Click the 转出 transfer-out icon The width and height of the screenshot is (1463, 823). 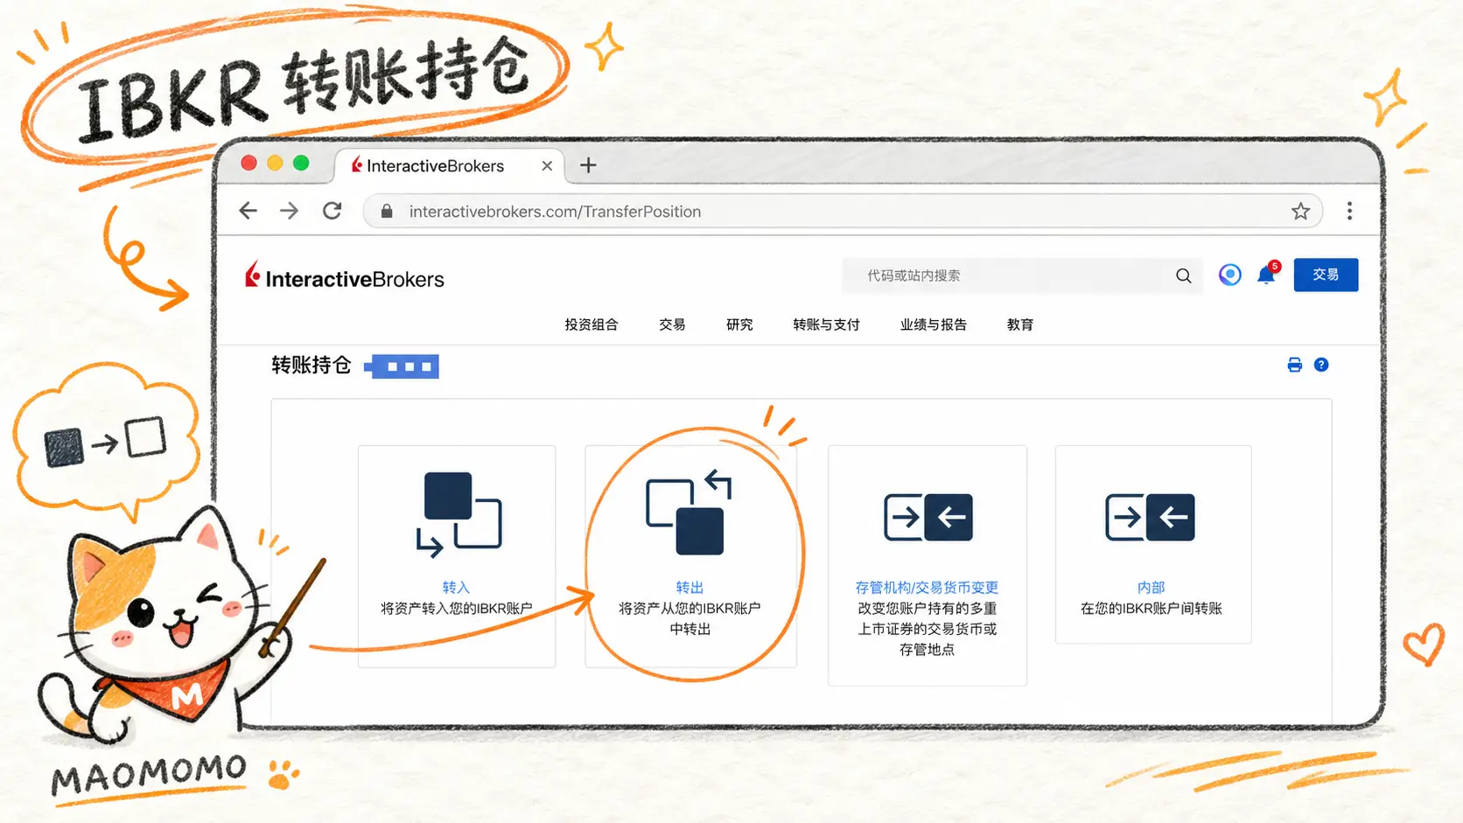click(689, 512)
